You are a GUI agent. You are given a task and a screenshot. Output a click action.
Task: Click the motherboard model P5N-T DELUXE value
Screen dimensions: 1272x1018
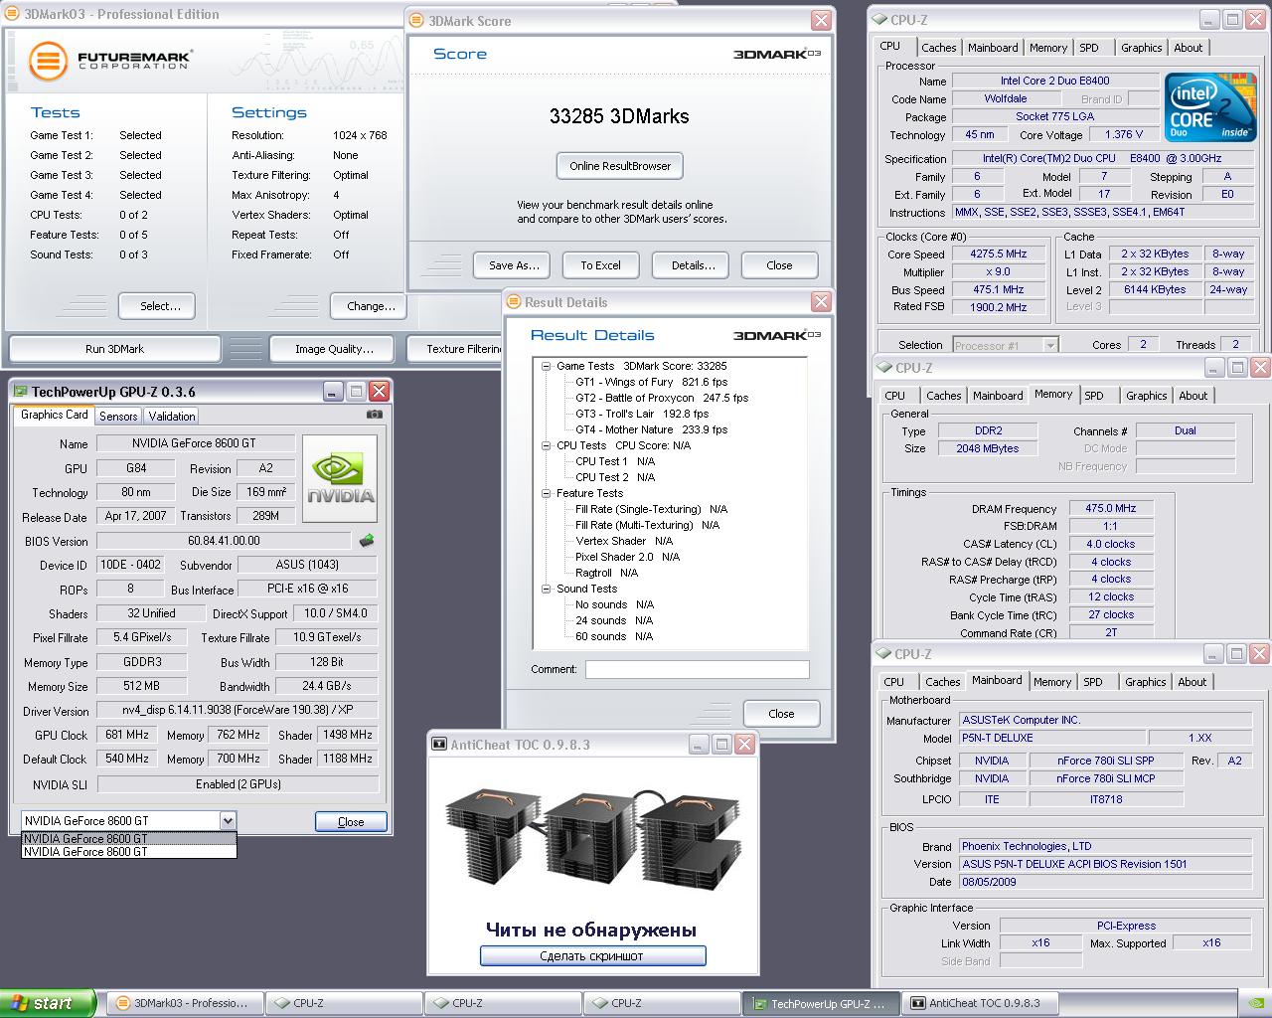point(1051,738)
